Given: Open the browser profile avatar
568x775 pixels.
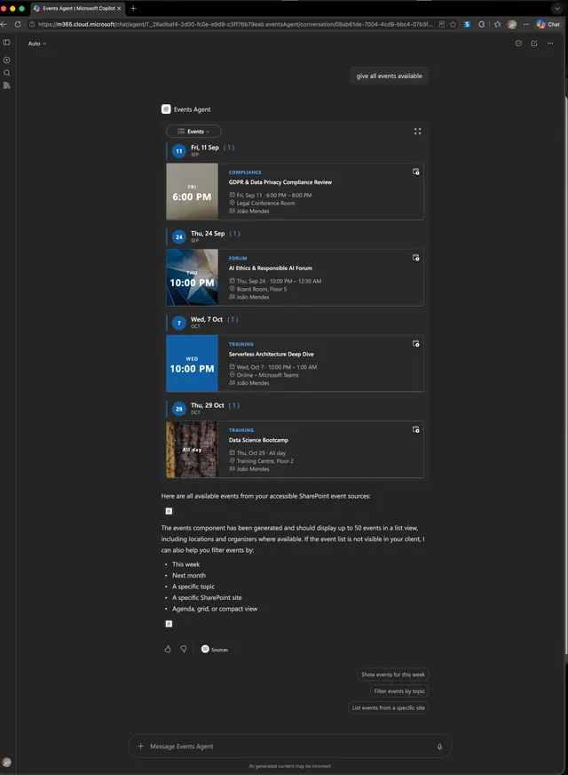Looking at the screenshot, I should click(512, 24).
